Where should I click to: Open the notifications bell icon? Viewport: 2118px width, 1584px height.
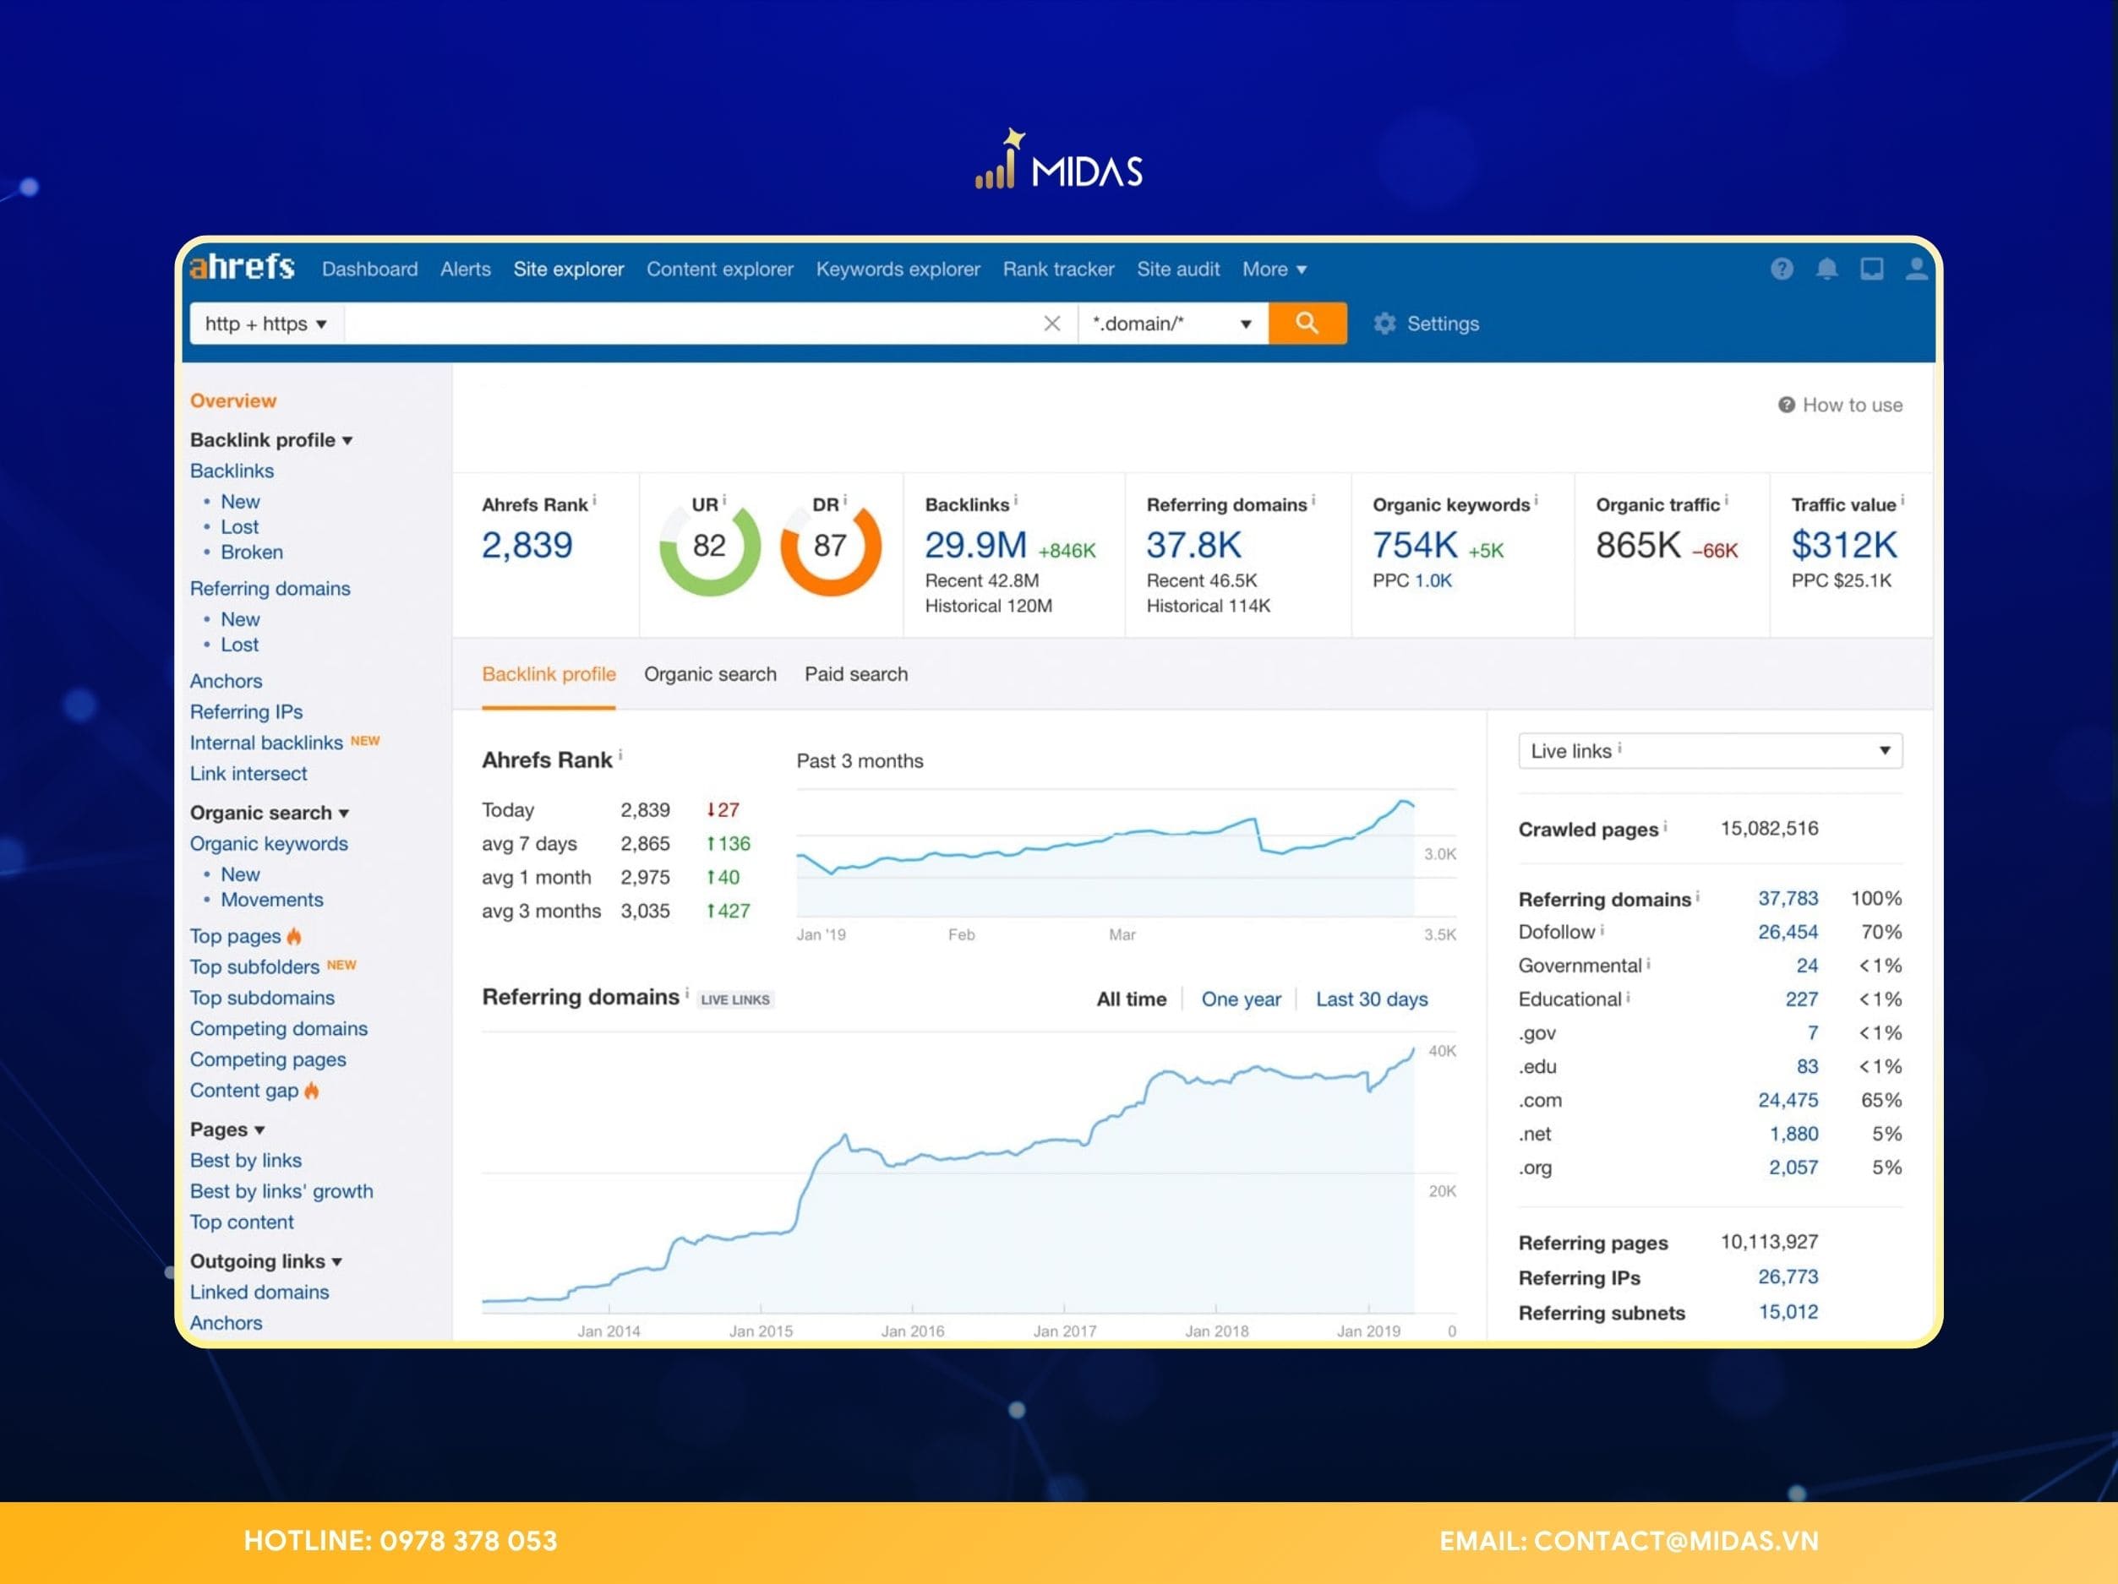tap(1826, 269)
